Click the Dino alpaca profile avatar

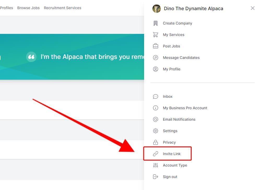156,9
